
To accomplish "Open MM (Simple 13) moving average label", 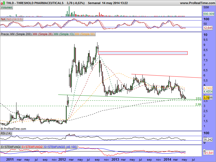I will click(64, 34).
